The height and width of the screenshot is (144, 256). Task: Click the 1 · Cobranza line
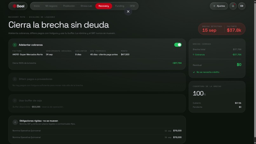pos(217,55)
